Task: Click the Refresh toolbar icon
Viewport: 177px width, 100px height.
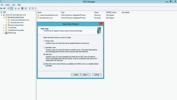Action: (15, 8)
